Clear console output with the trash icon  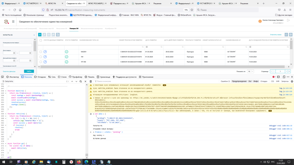click(91, 81)
